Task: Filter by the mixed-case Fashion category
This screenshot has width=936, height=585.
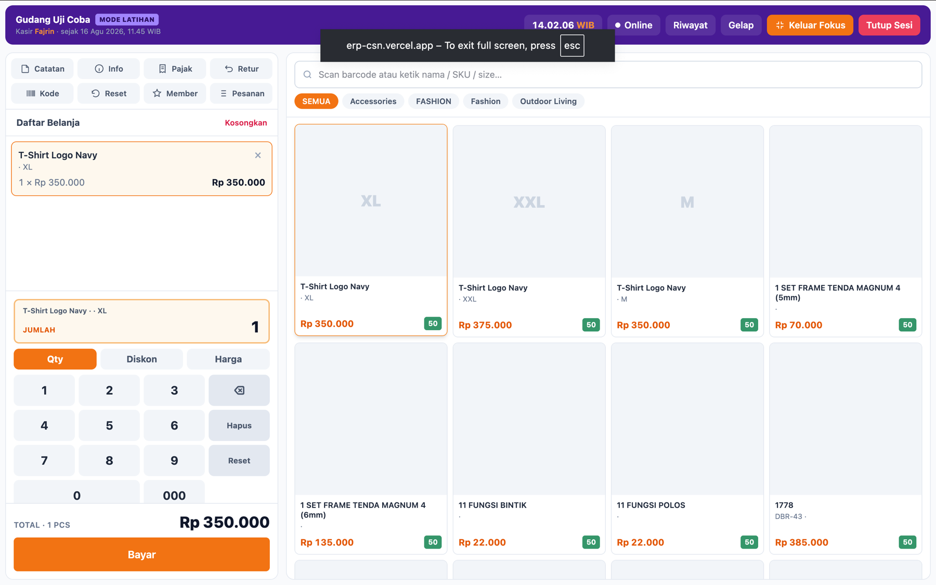Action: pyautogui.click(x=486, y=101)
